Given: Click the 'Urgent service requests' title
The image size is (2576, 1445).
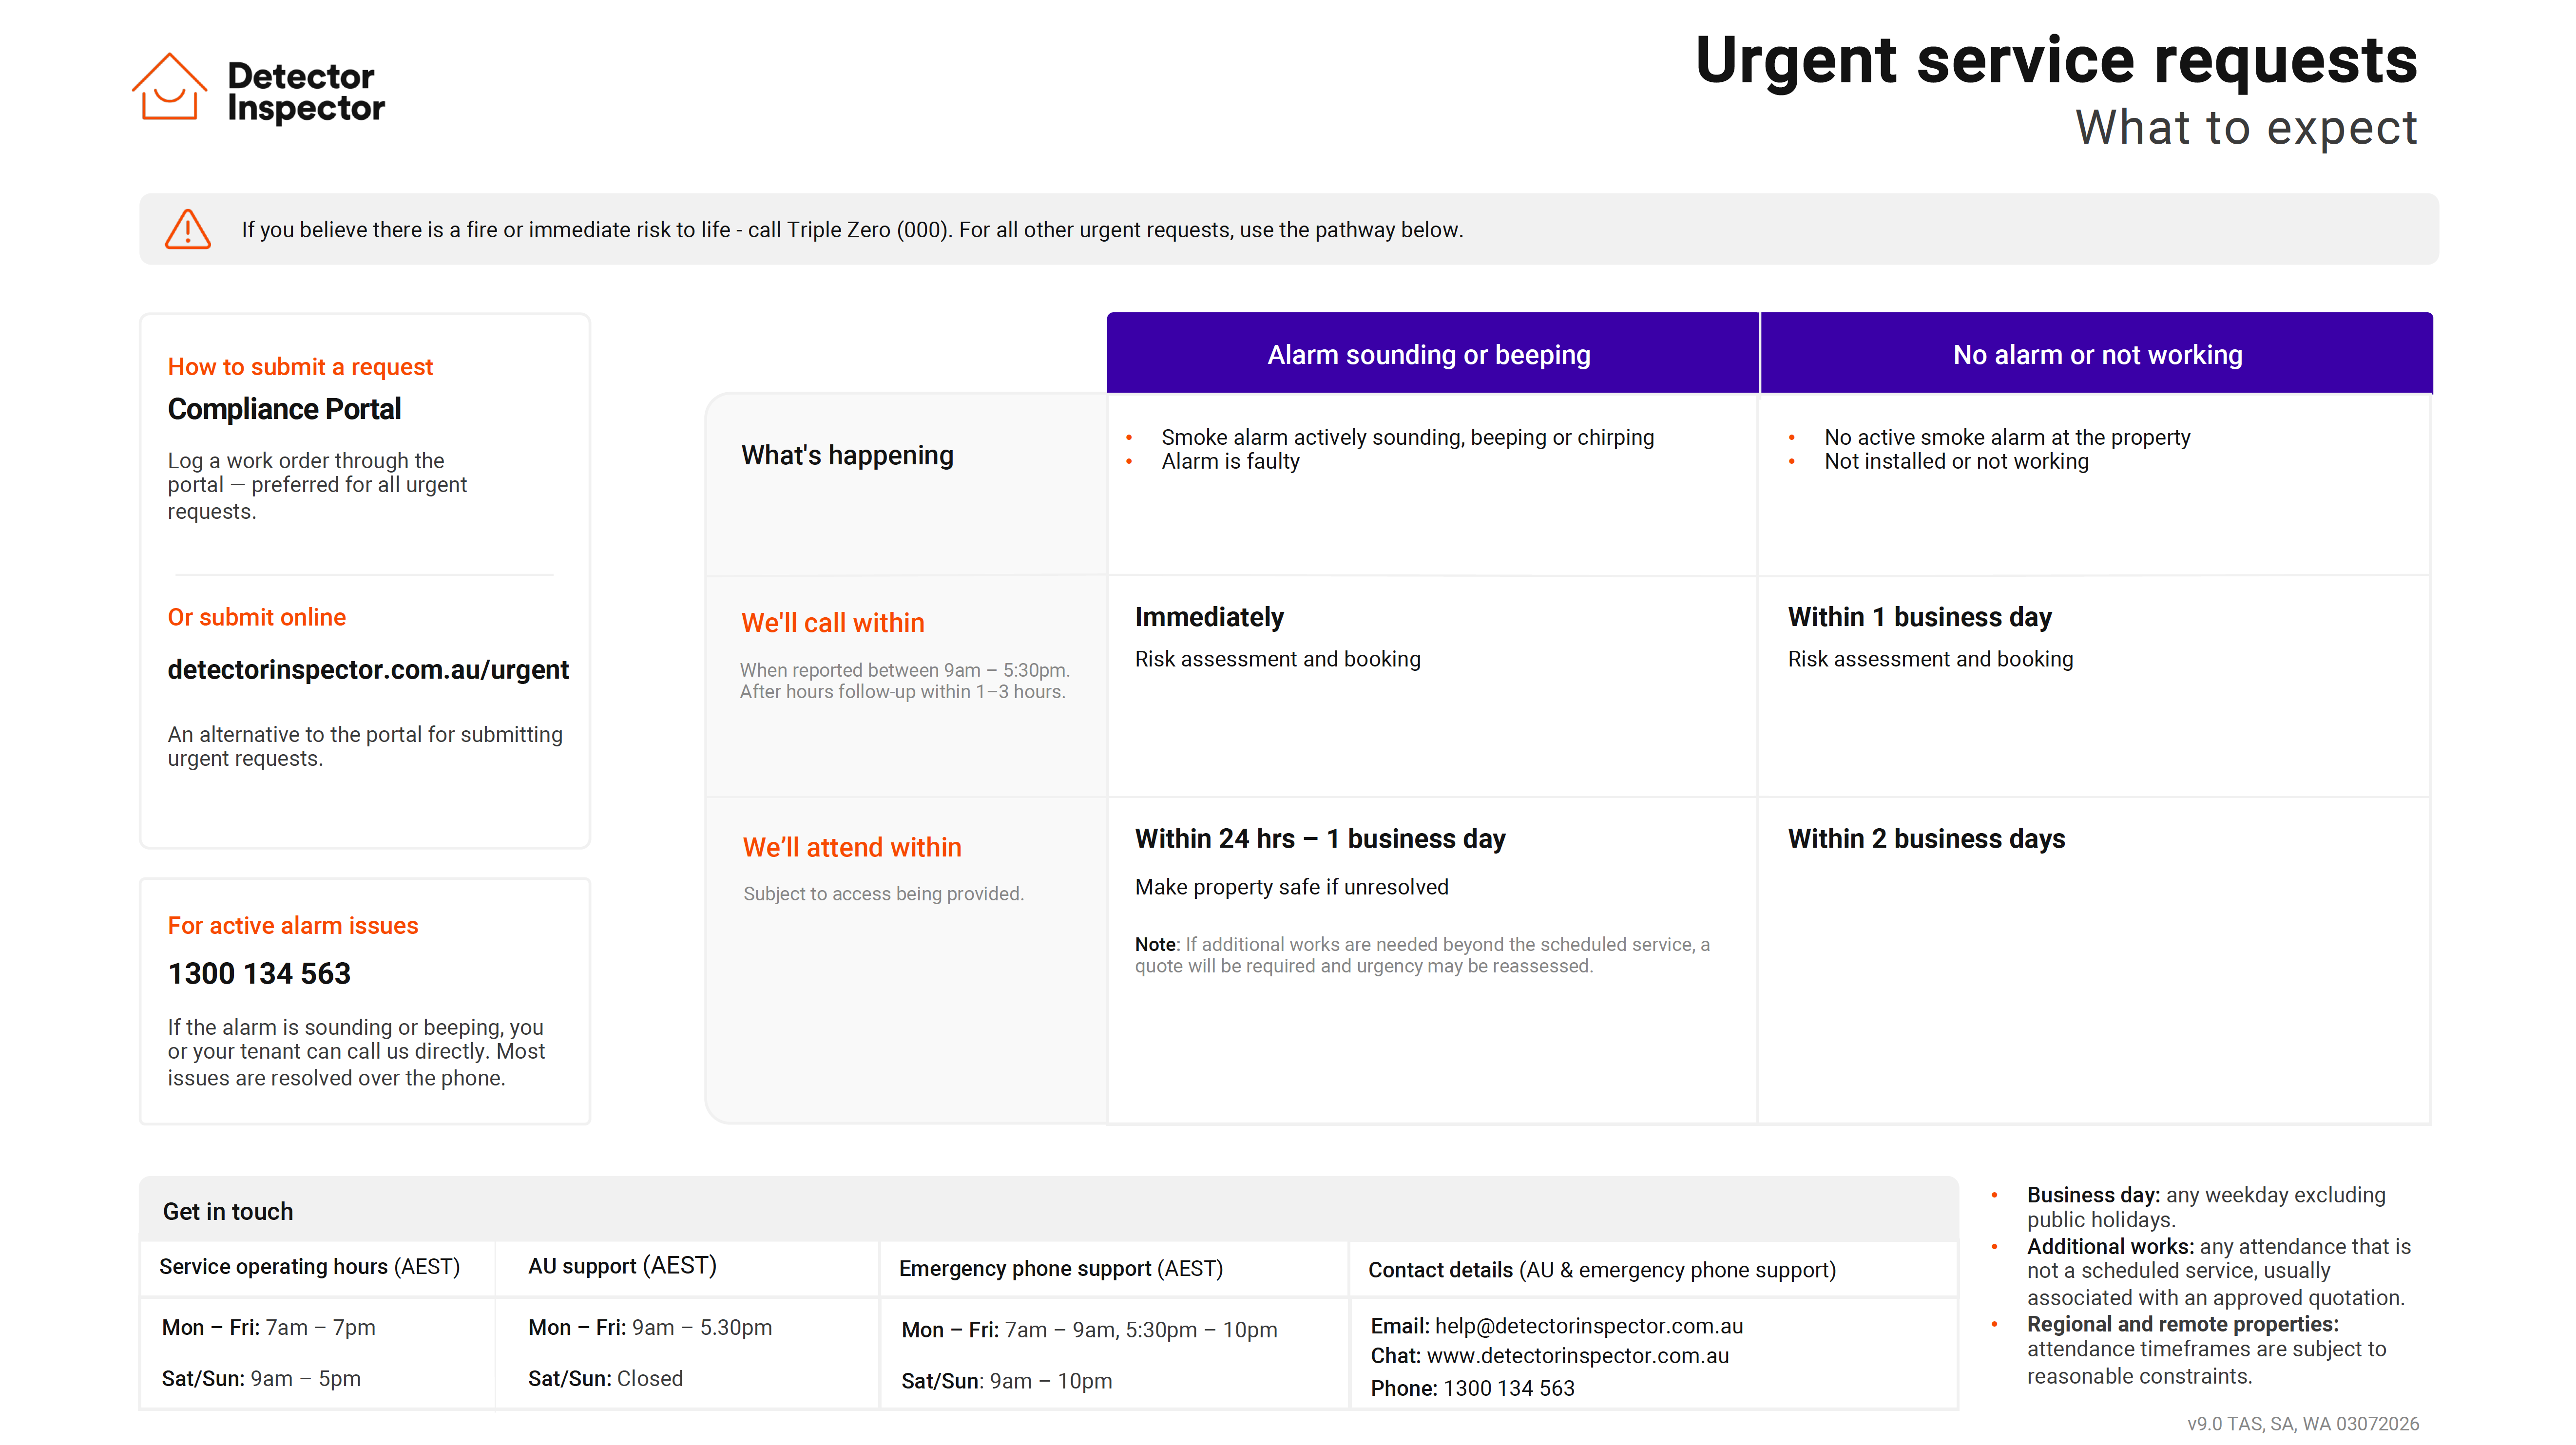Looking at the screenshot, I should pyautogui.click(x=2056, y=61).
